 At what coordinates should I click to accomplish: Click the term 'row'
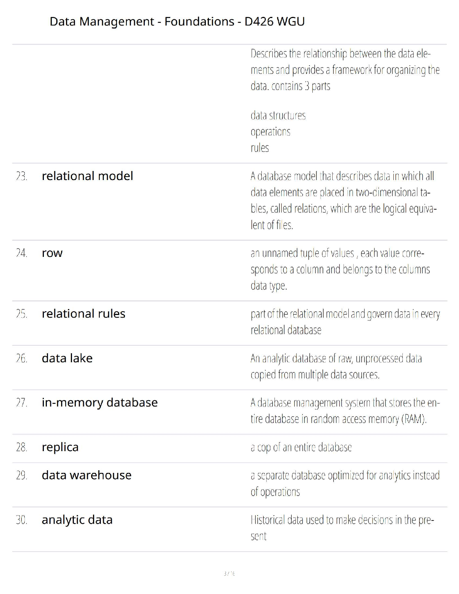pyautogui.click(x=52, y=253)
